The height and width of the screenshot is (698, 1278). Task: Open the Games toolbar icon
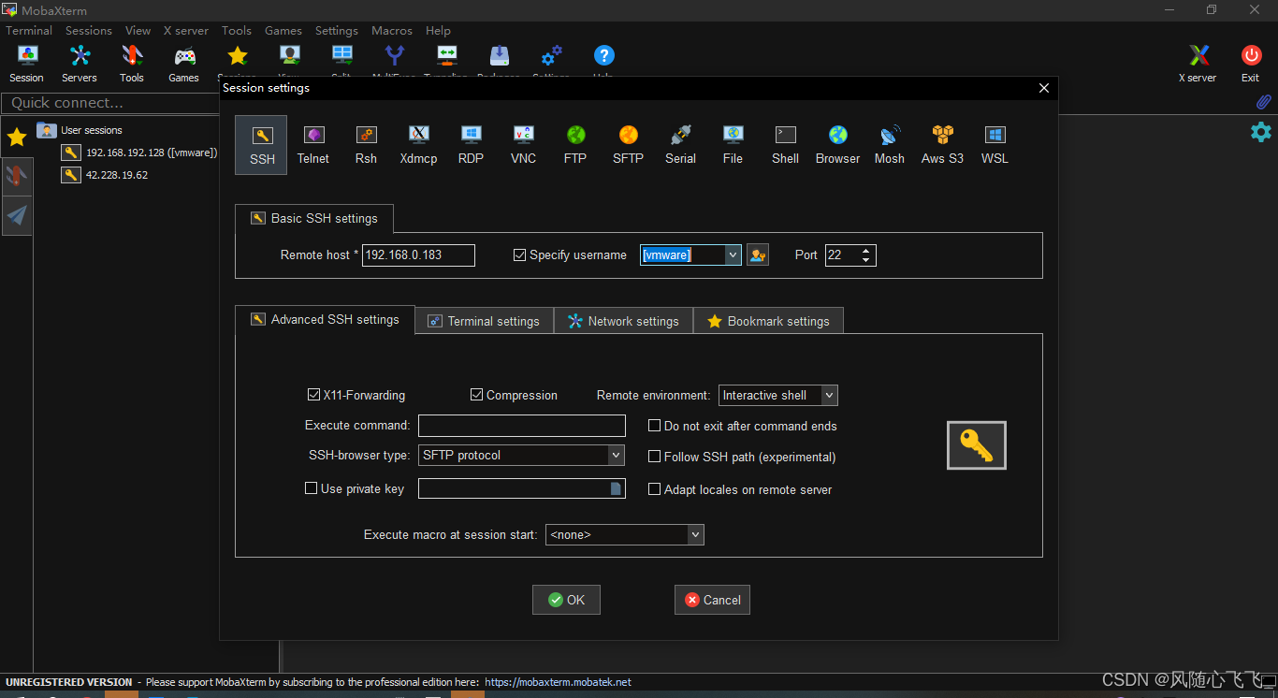[x=183, y=64]
